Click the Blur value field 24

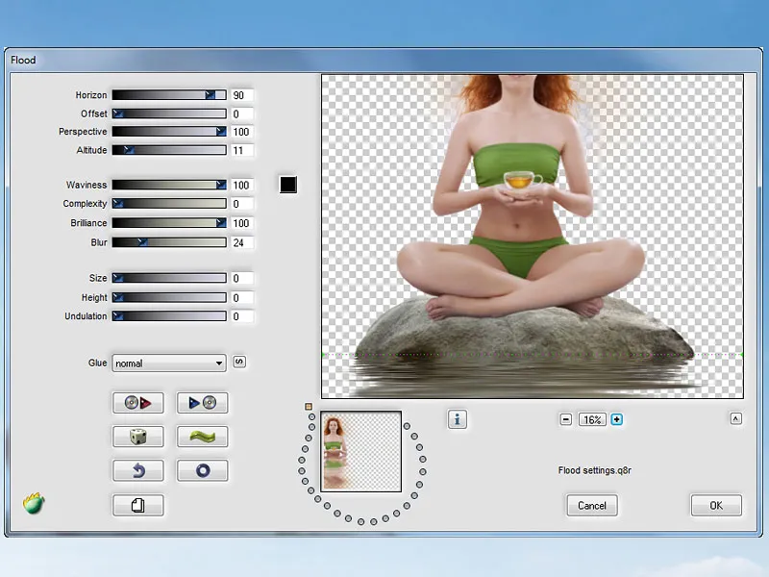point(242,243)
